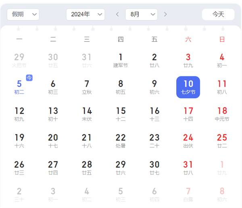242x208 pixels.
Task: Pick August 31 Saturday date
Action: [188, 168]
